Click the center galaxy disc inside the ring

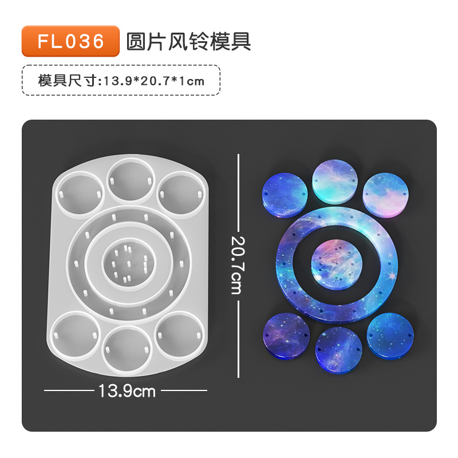(337, 264)
